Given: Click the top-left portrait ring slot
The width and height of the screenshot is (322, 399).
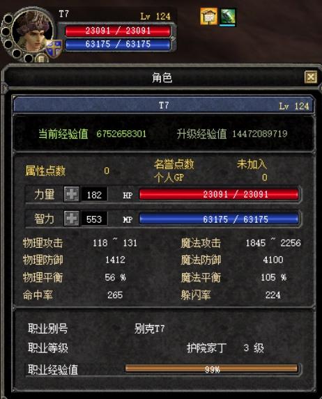Looking at the screenshot, I should pos(8,19).
